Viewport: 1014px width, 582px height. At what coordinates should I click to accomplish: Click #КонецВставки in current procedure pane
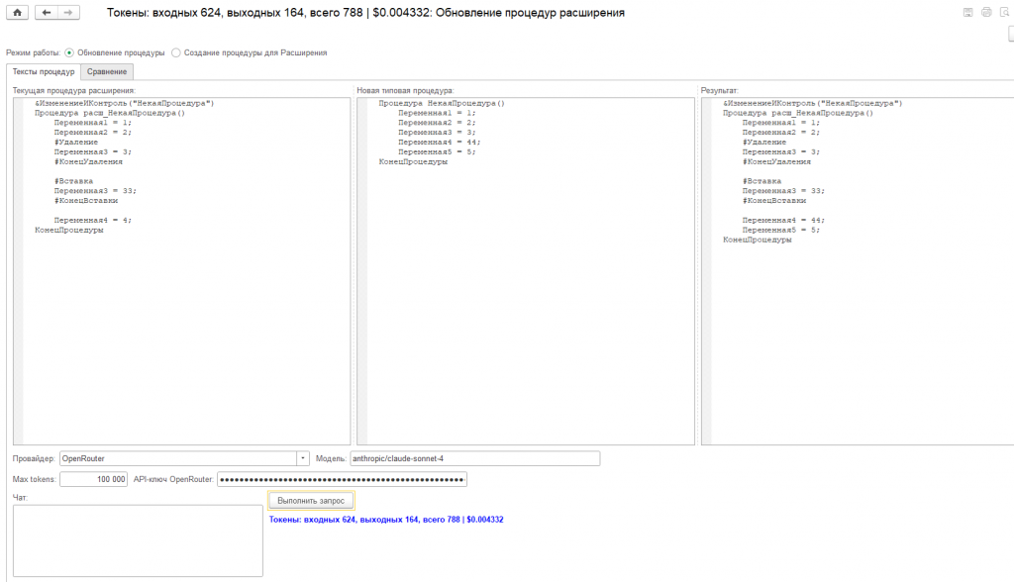(86, 201)
